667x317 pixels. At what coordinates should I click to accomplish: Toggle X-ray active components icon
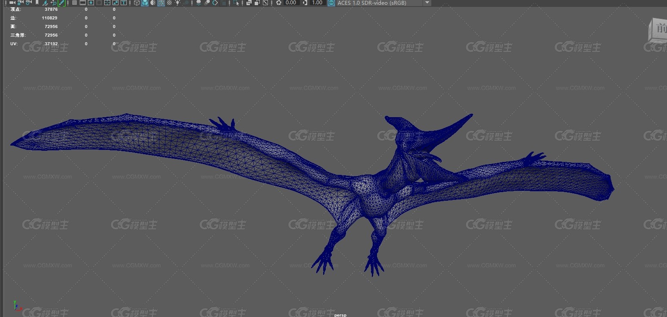pyautogui.click(x=257, y=3)
